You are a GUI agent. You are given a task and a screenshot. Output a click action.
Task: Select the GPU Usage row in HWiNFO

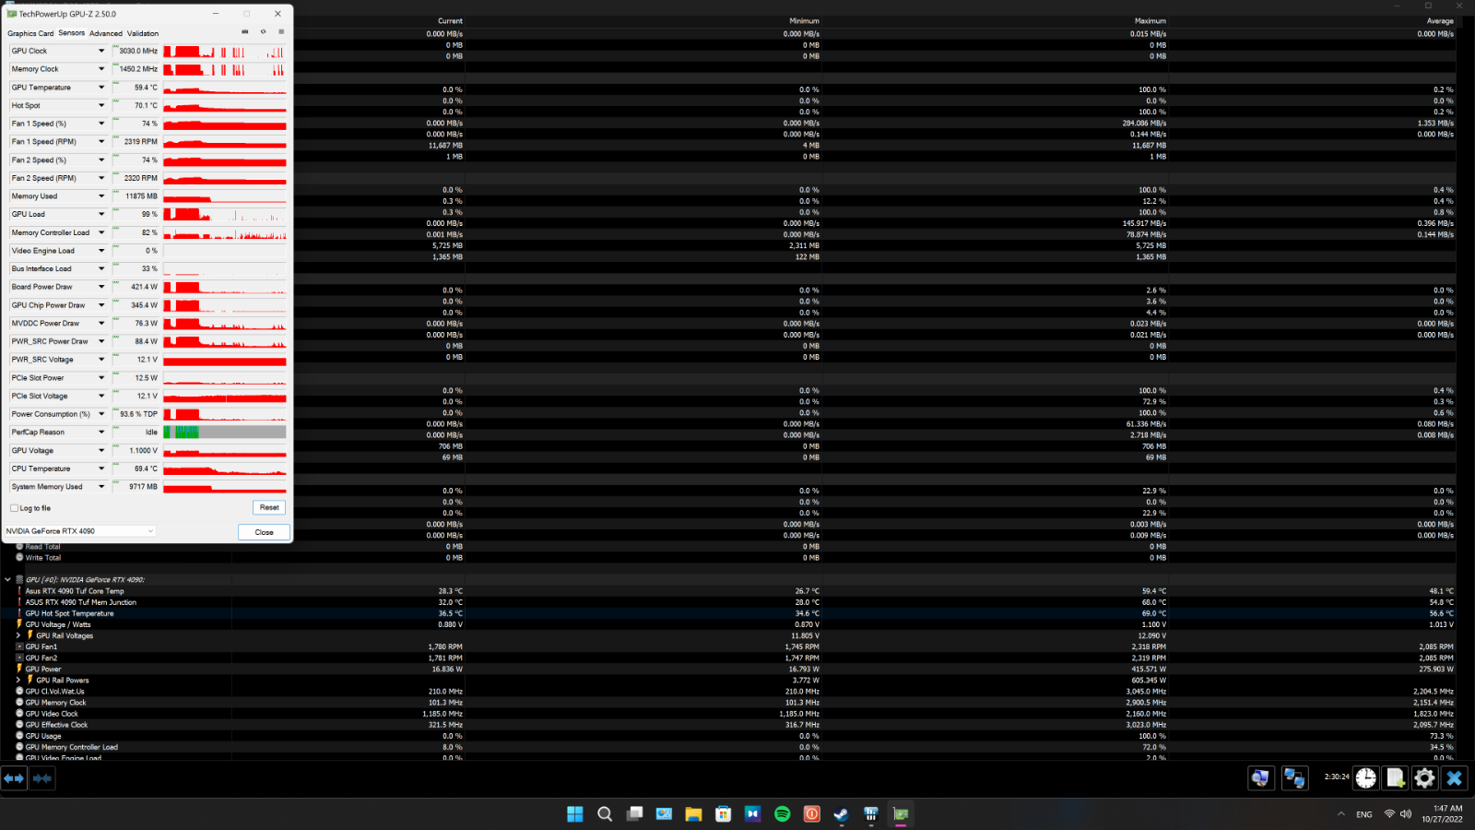[728, 736]
